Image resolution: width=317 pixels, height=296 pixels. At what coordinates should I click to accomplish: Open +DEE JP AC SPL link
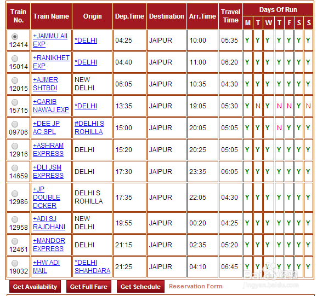46,127
